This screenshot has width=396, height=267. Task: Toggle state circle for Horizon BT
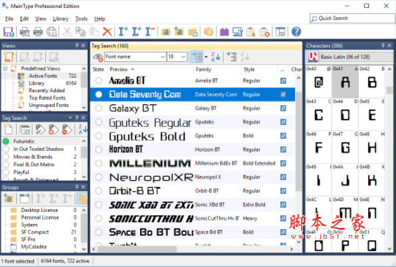(99, 149)
